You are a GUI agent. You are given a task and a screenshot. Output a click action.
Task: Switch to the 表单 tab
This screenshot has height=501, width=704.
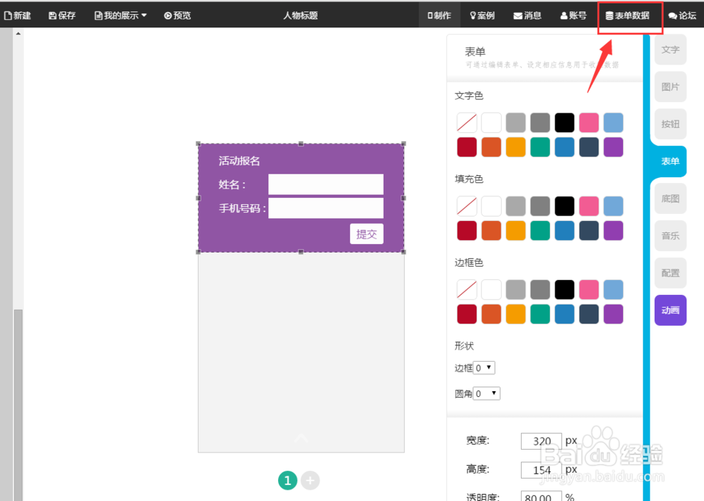[x=670, y=161]
